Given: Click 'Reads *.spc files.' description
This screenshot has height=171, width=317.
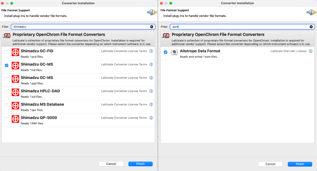Looking at the screenshot, I should click(32, 110).
